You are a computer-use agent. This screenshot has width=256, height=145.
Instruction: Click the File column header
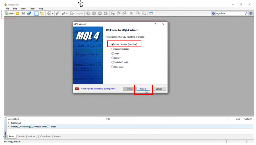coord(108,119)
